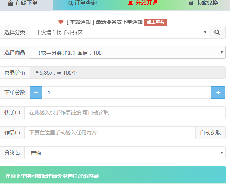Open the 选择分类 category dropdown
This screenshot has width=230, height=188.
click(x=119, y=32)
